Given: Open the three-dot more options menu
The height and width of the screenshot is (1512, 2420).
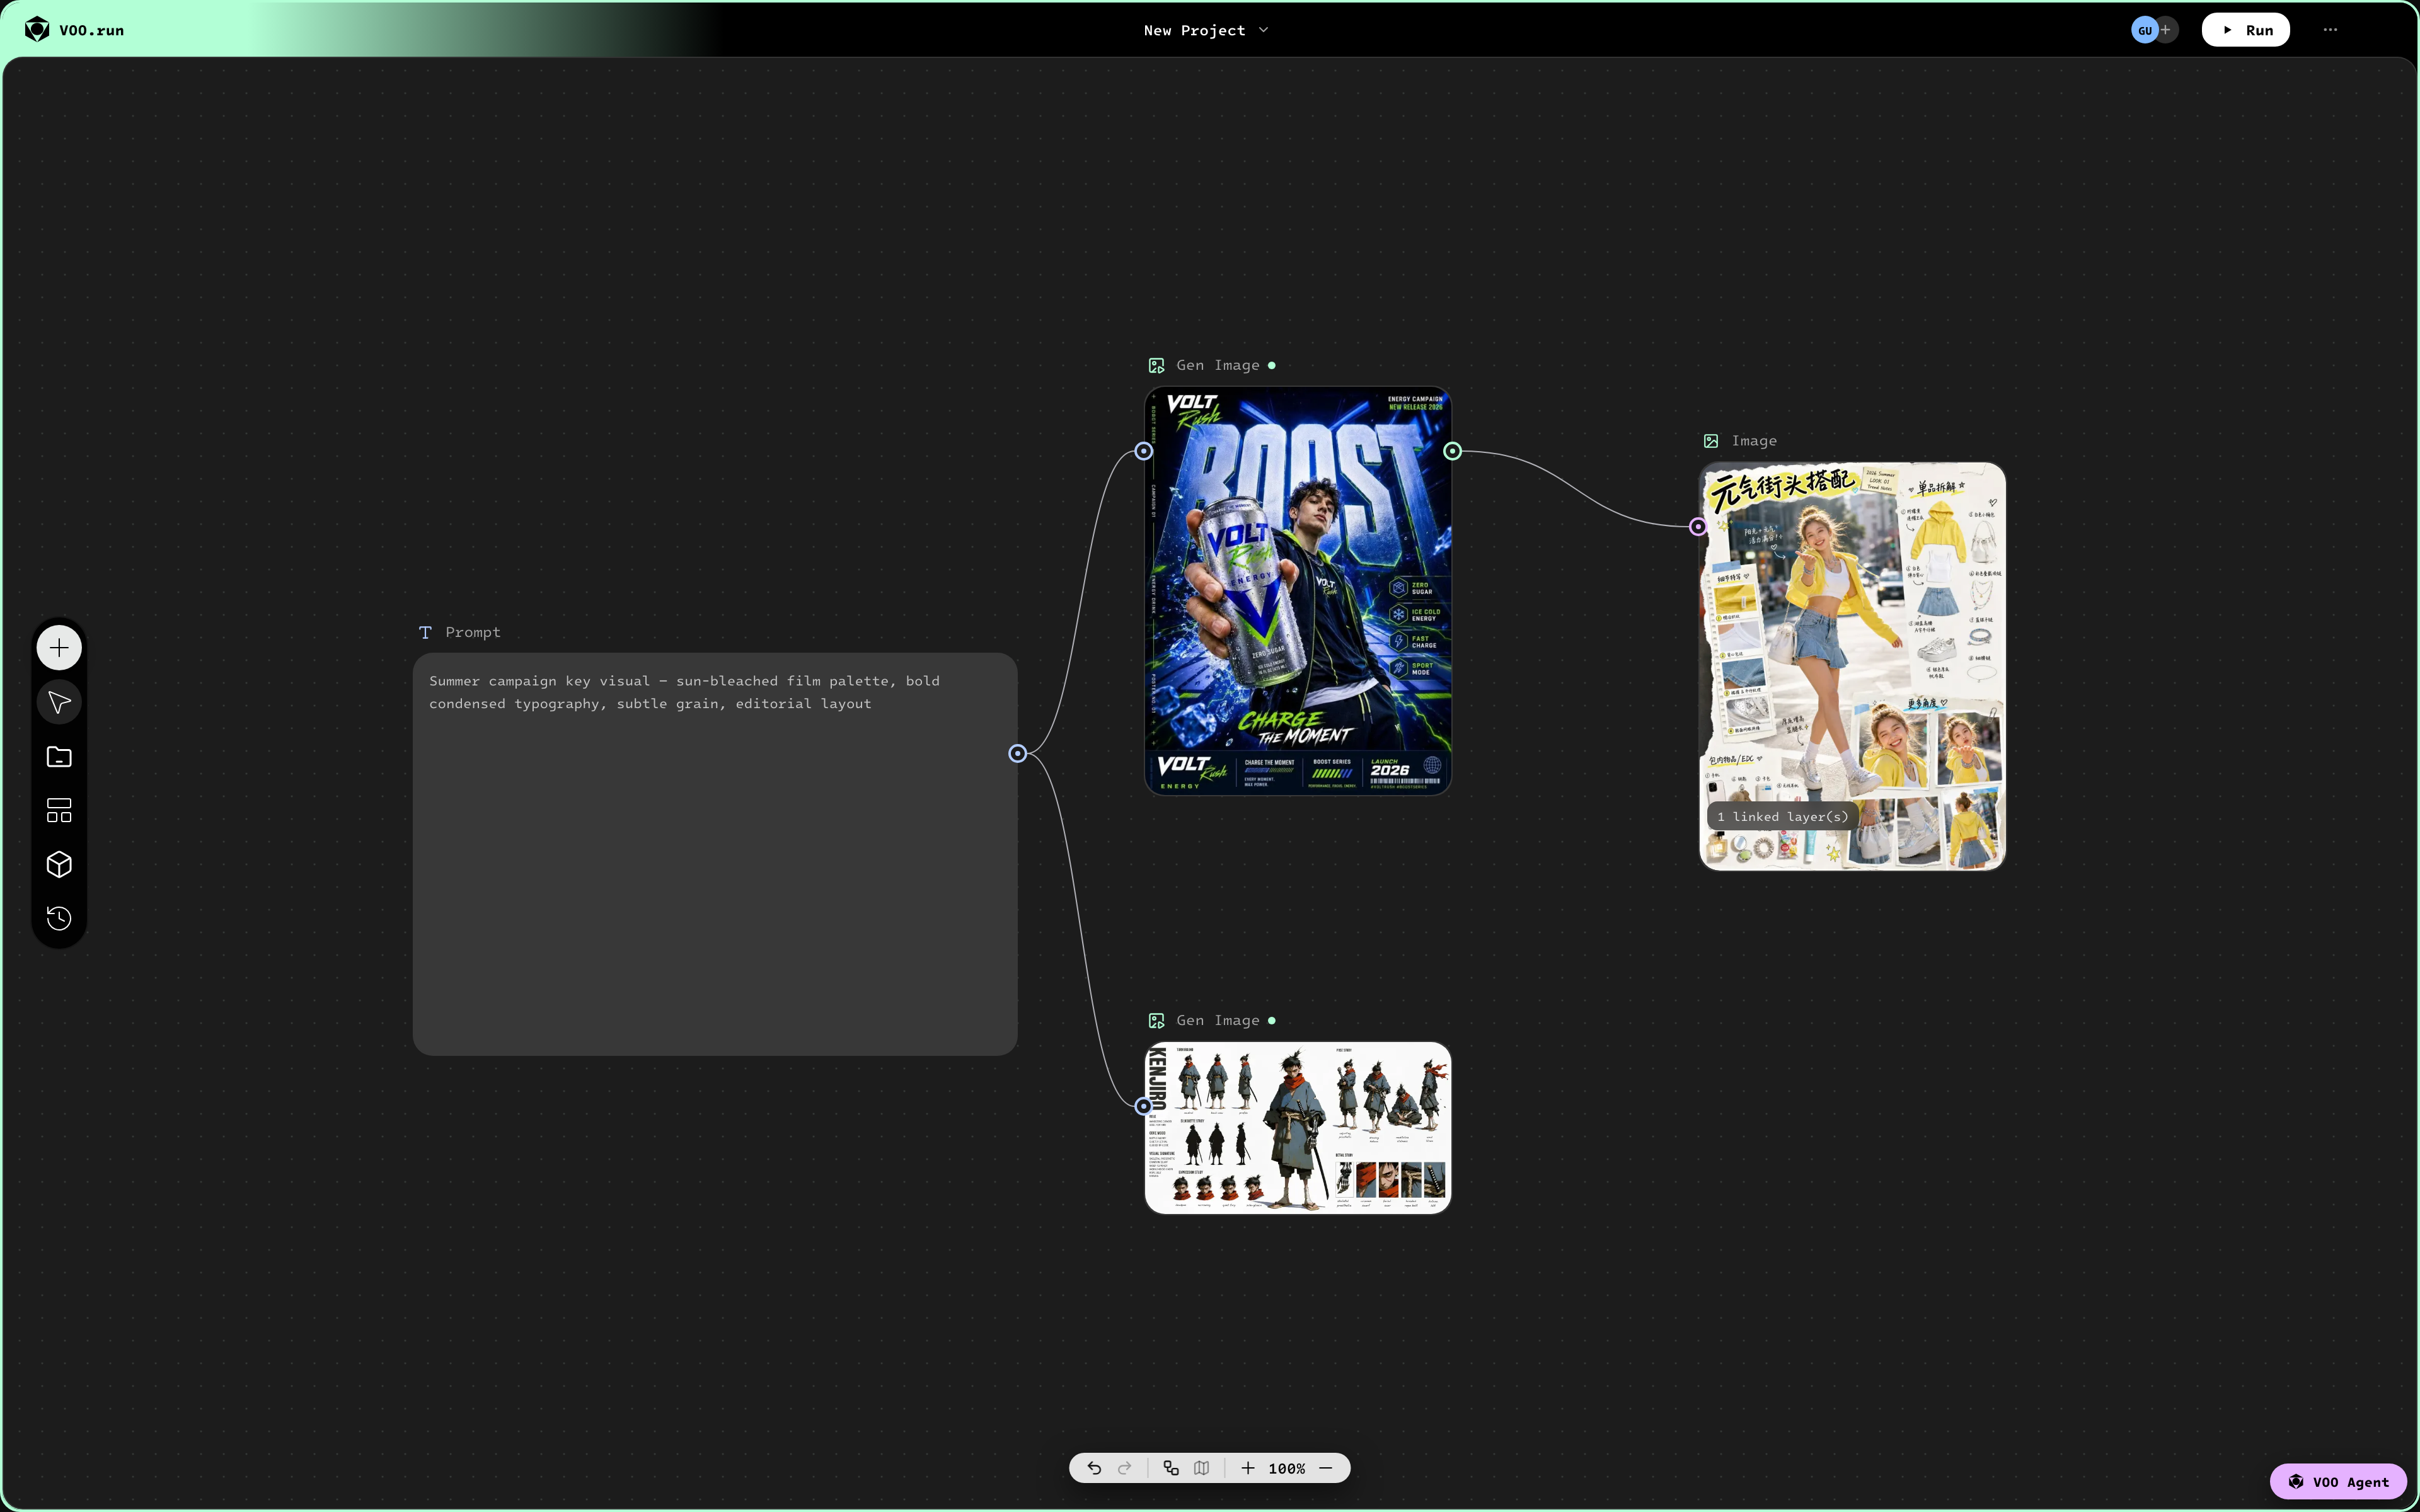Looking at the screenshot, I should click(2330, 30).
